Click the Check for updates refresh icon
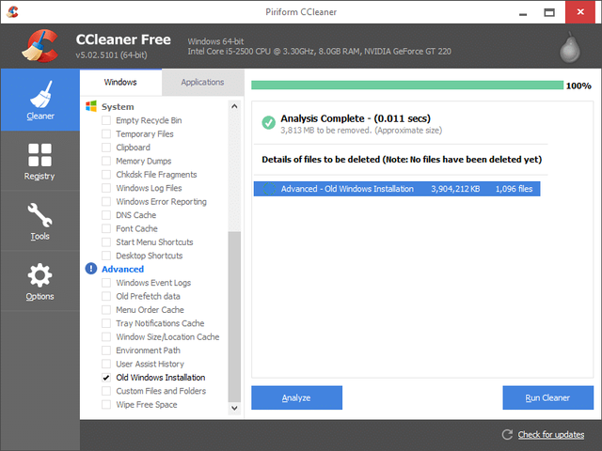 [x=508, y=434]
